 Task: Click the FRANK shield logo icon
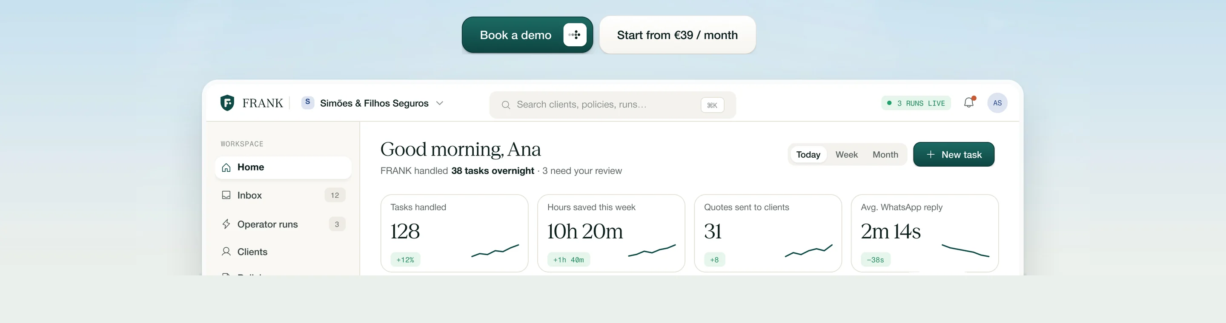[x=227, y=102]
